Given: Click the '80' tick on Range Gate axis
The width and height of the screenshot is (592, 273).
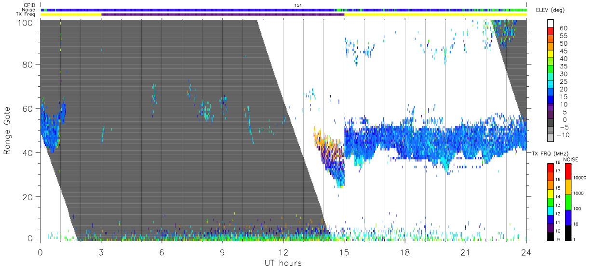Looking at the screenshot, I should tap(28, 65).
